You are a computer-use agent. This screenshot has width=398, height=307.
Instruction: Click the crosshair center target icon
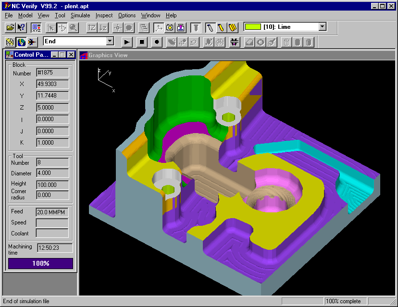point(118,27)
